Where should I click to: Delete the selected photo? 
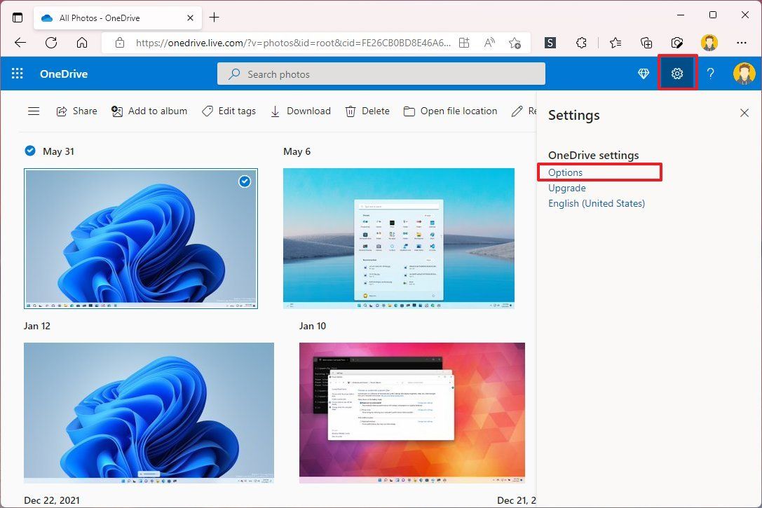(x=367, y=111)
